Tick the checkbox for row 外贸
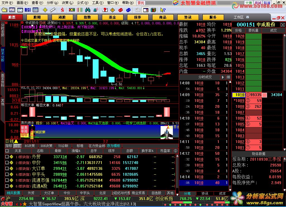The height and width of the screenshot is (207, 286). tap(7, 157)
